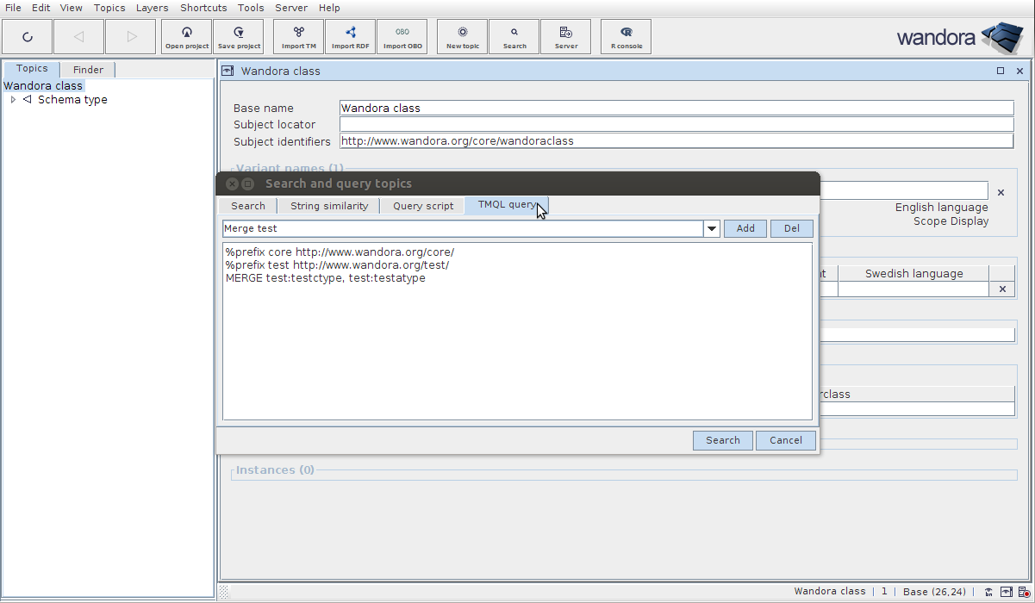
Task: Click the Import OBO toolbar icon
Action: tap(402, 37)
